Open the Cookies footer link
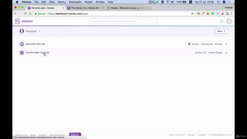Image resolution: width=247 pixels, height=139 pixels. [x=201, y=135]
